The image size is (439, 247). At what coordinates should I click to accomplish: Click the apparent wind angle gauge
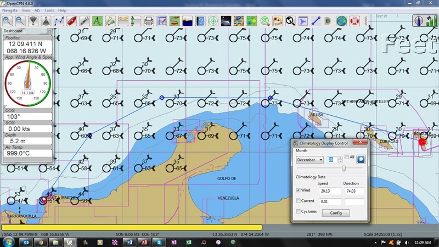pos(28,83)
